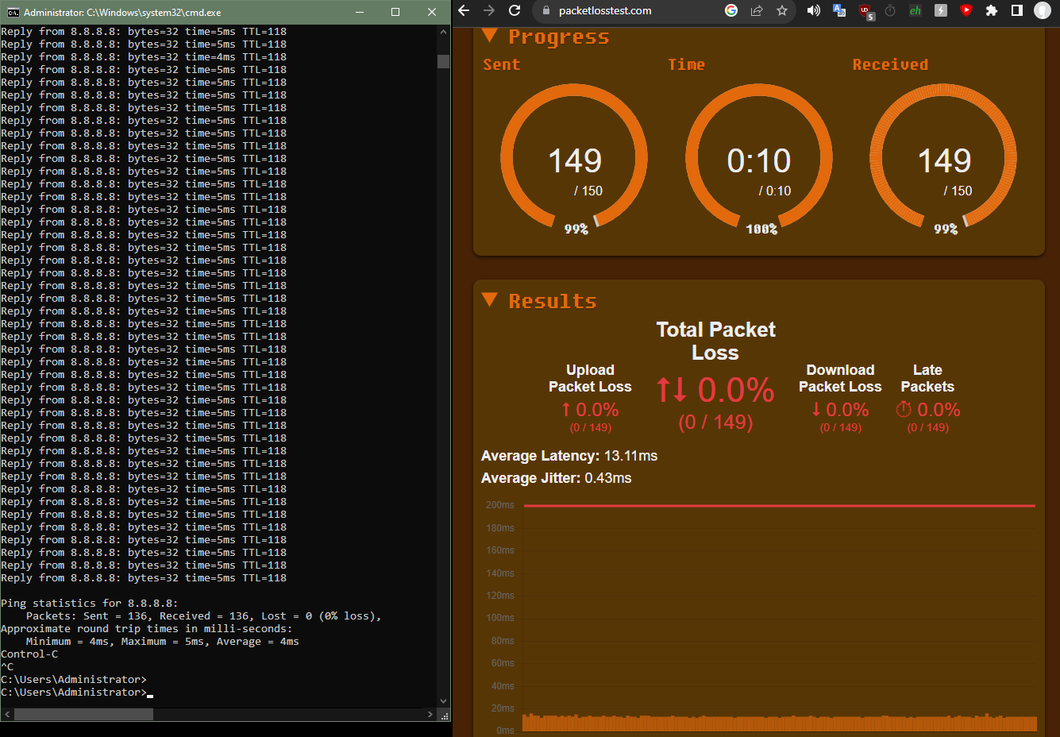Bookmark this tab with the star icon

(782, 10)
